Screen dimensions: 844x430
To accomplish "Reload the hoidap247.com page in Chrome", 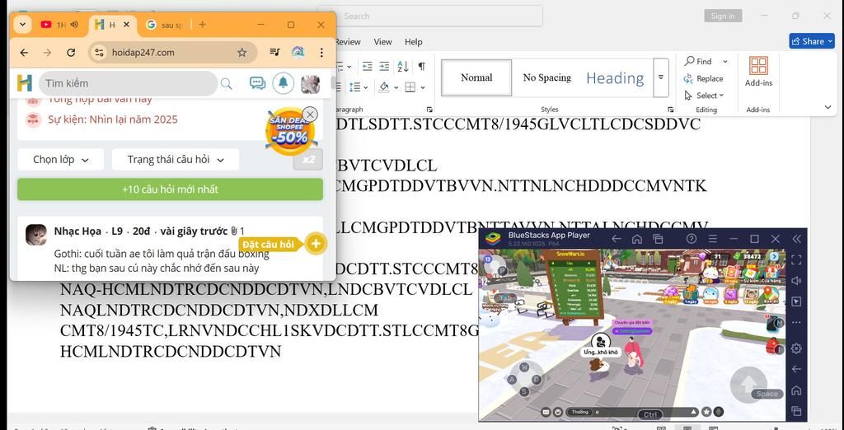I will pyautogui.click(x=71, y=52).
